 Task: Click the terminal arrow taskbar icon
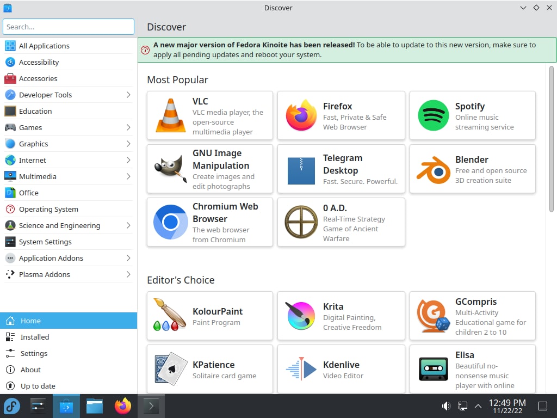tap(151, 406)
